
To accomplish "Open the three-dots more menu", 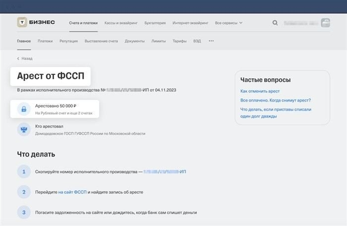I will coord(211,41).
